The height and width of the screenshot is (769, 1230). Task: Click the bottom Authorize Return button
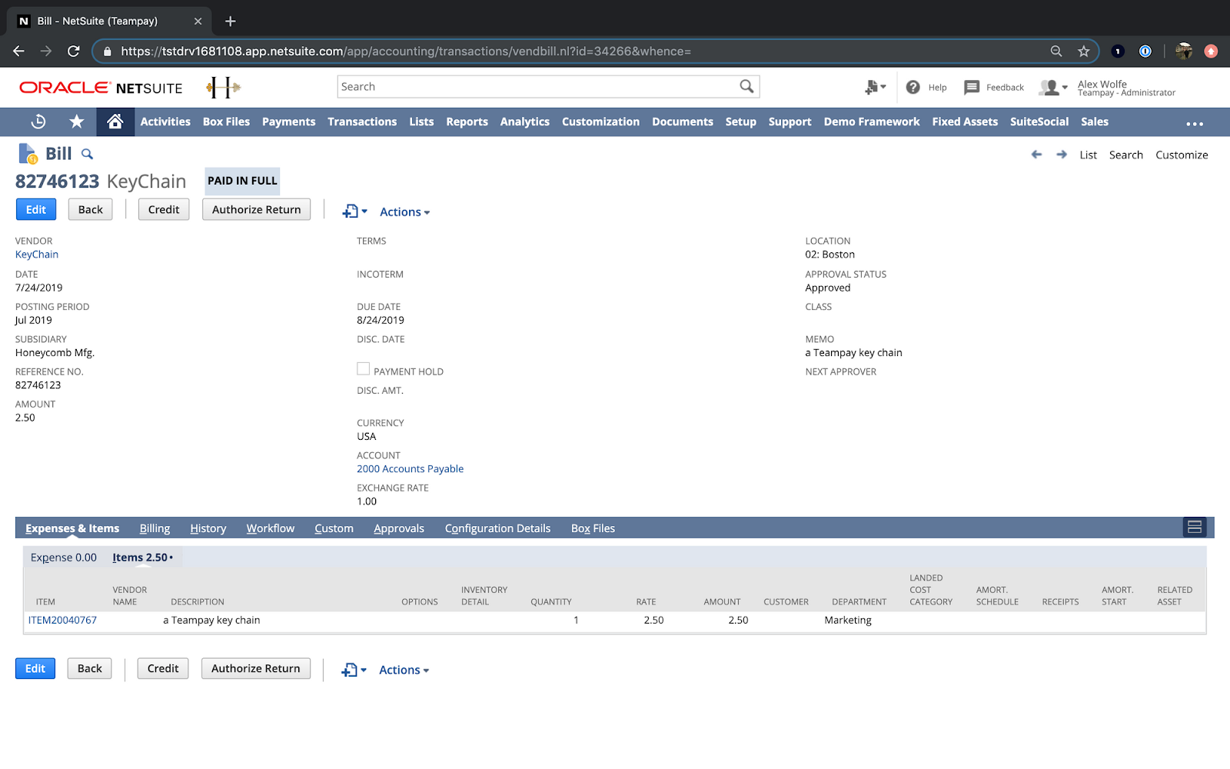256,668
